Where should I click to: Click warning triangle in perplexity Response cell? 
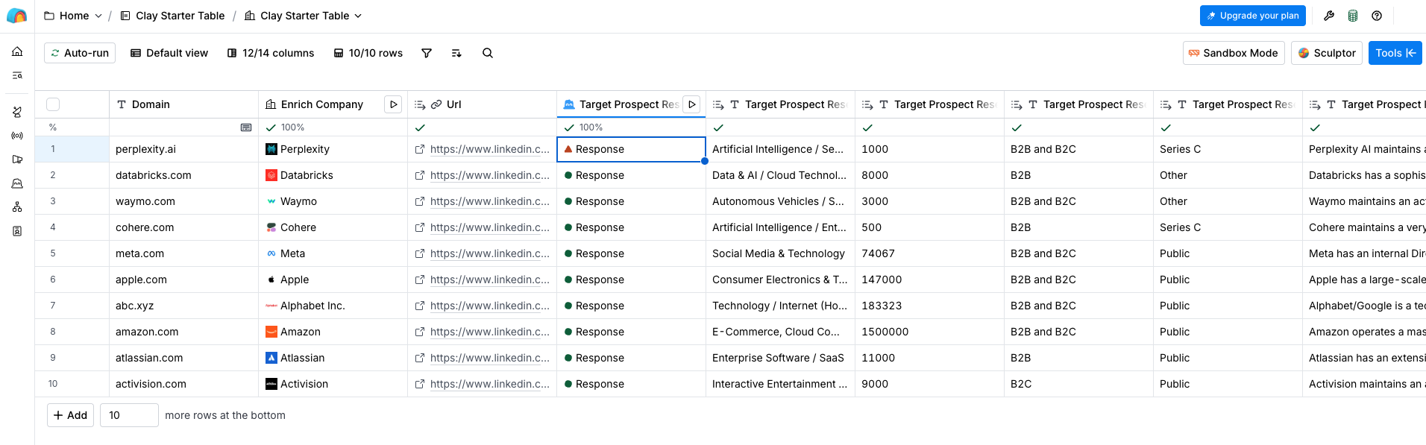tap(568, 149)
